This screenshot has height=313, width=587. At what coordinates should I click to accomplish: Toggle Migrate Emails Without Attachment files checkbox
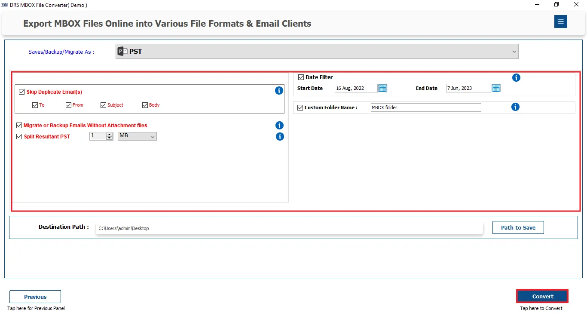pyautogui.click(x=19, y=126)
